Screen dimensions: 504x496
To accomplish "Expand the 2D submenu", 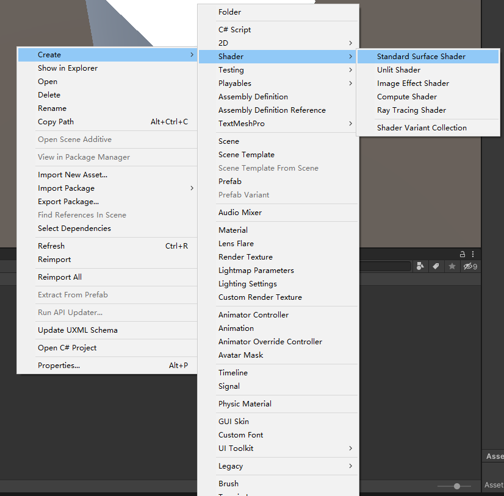I will coord(278,43).
